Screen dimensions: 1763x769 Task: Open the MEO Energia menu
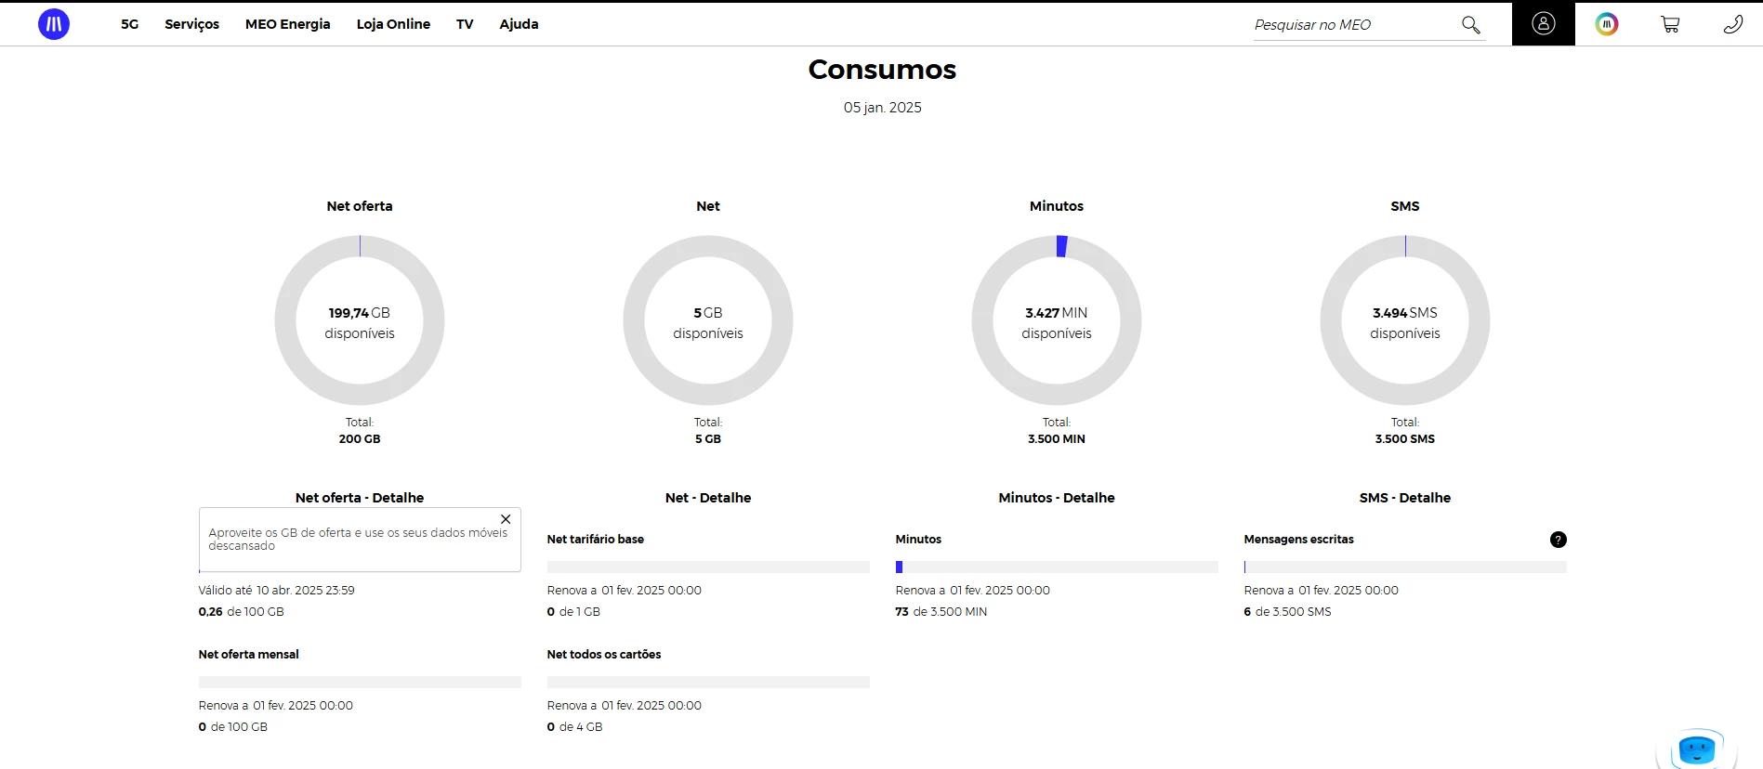288,24
